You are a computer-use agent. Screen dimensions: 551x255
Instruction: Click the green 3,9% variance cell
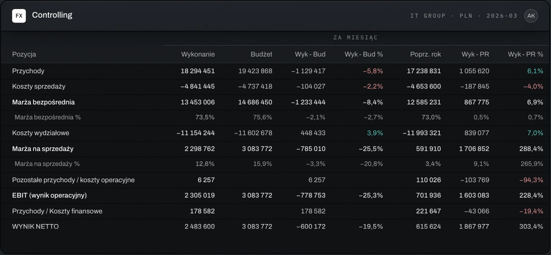(375, 133)
